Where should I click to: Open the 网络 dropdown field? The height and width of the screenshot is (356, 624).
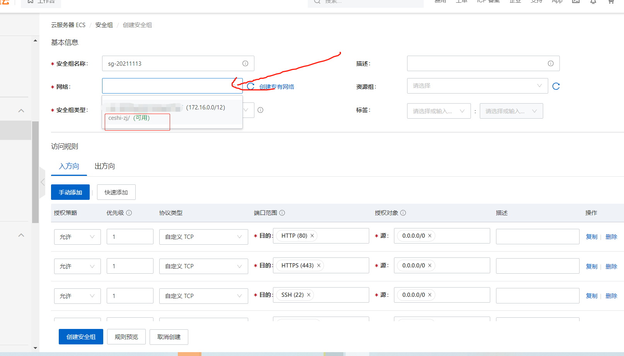172,86
